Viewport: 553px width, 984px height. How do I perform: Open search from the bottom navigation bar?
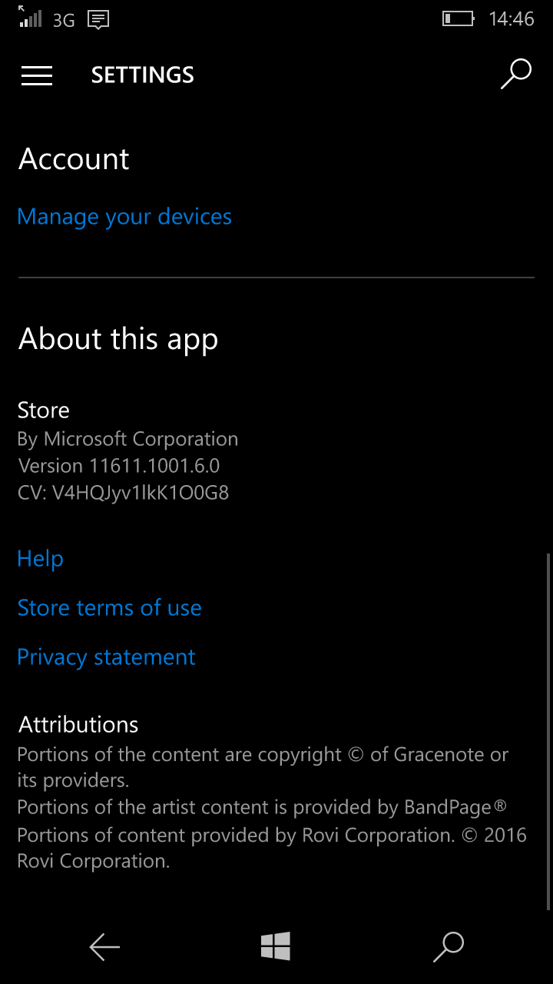point(449,947)
